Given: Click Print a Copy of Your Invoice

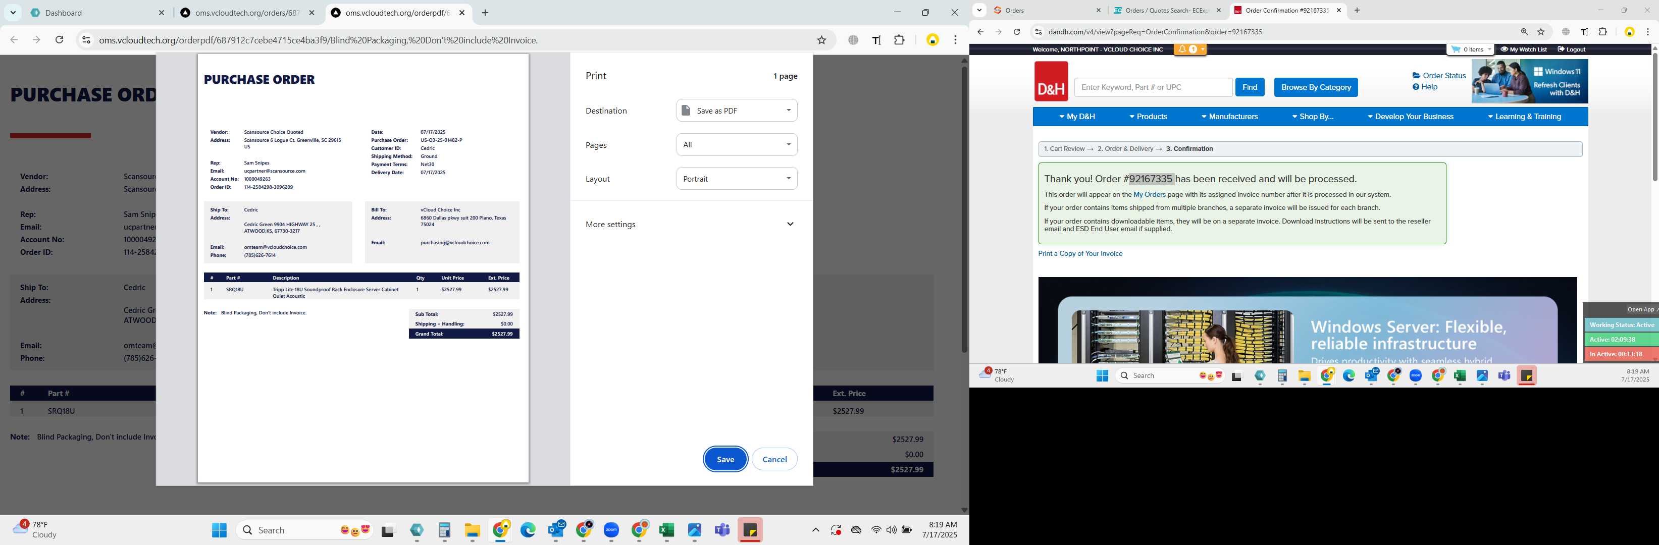Looking at the screenshot, I should coord(1080,253).
